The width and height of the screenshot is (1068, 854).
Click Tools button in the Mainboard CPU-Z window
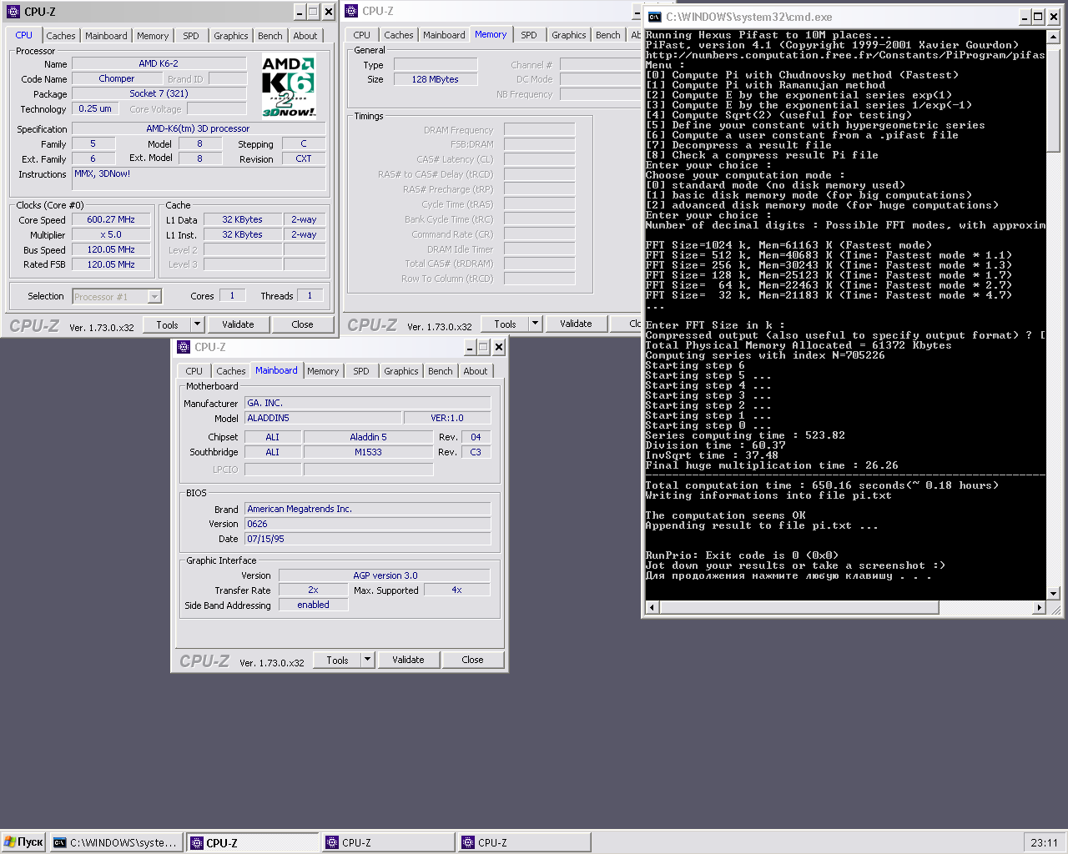coord(337,660)
